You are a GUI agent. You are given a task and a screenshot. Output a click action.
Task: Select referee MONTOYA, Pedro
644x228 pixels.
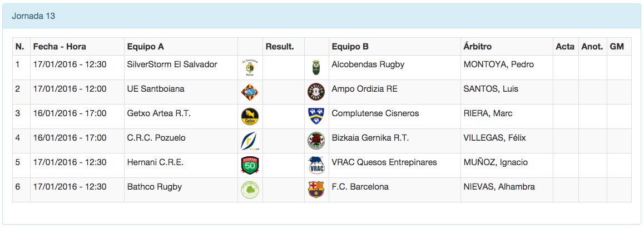tap(498, 65)
